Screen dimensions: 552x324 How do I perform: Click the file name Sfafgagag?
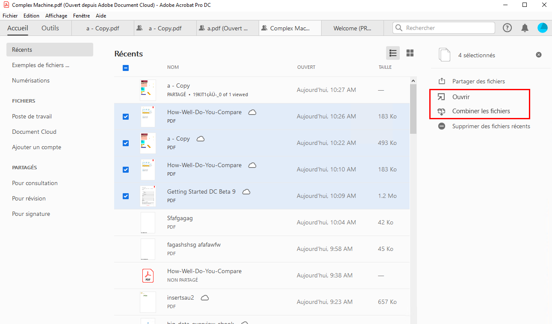click(x=180, y=218)
